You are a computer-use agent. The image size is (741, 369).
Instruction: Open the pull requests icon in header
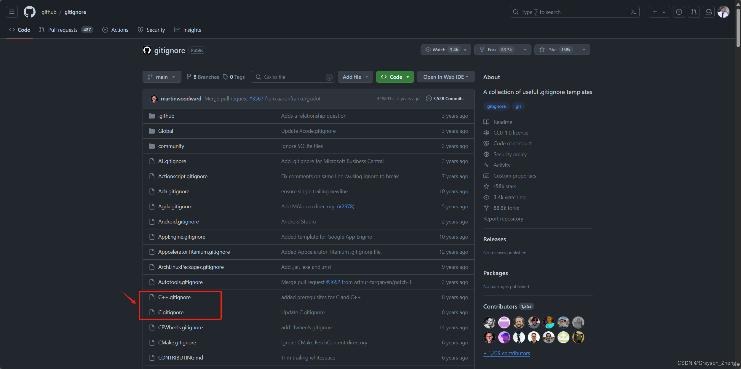click(x=694, y=12)
